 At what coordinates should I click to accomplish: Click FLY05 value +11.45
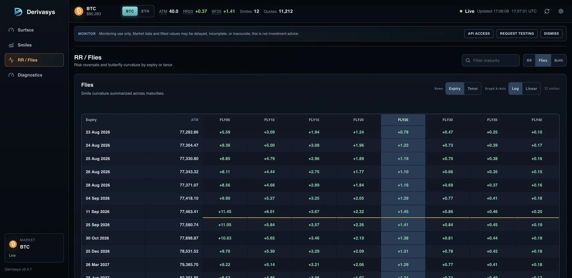pyautogui.click(x=225, y=212)
